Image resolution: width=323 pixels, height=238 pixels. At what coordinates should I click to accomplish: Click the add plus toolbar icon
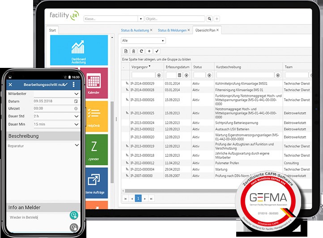tap(149, 51)
